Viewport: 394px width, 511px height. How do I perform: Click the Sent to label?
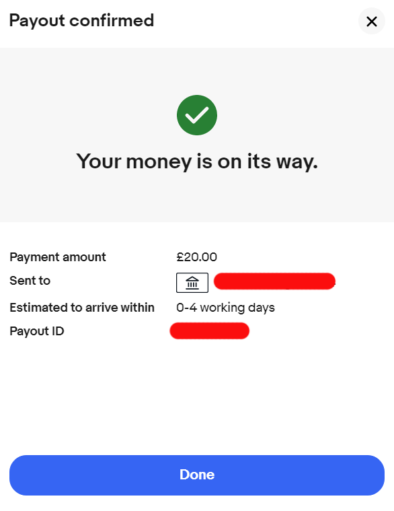coord(30,281)
